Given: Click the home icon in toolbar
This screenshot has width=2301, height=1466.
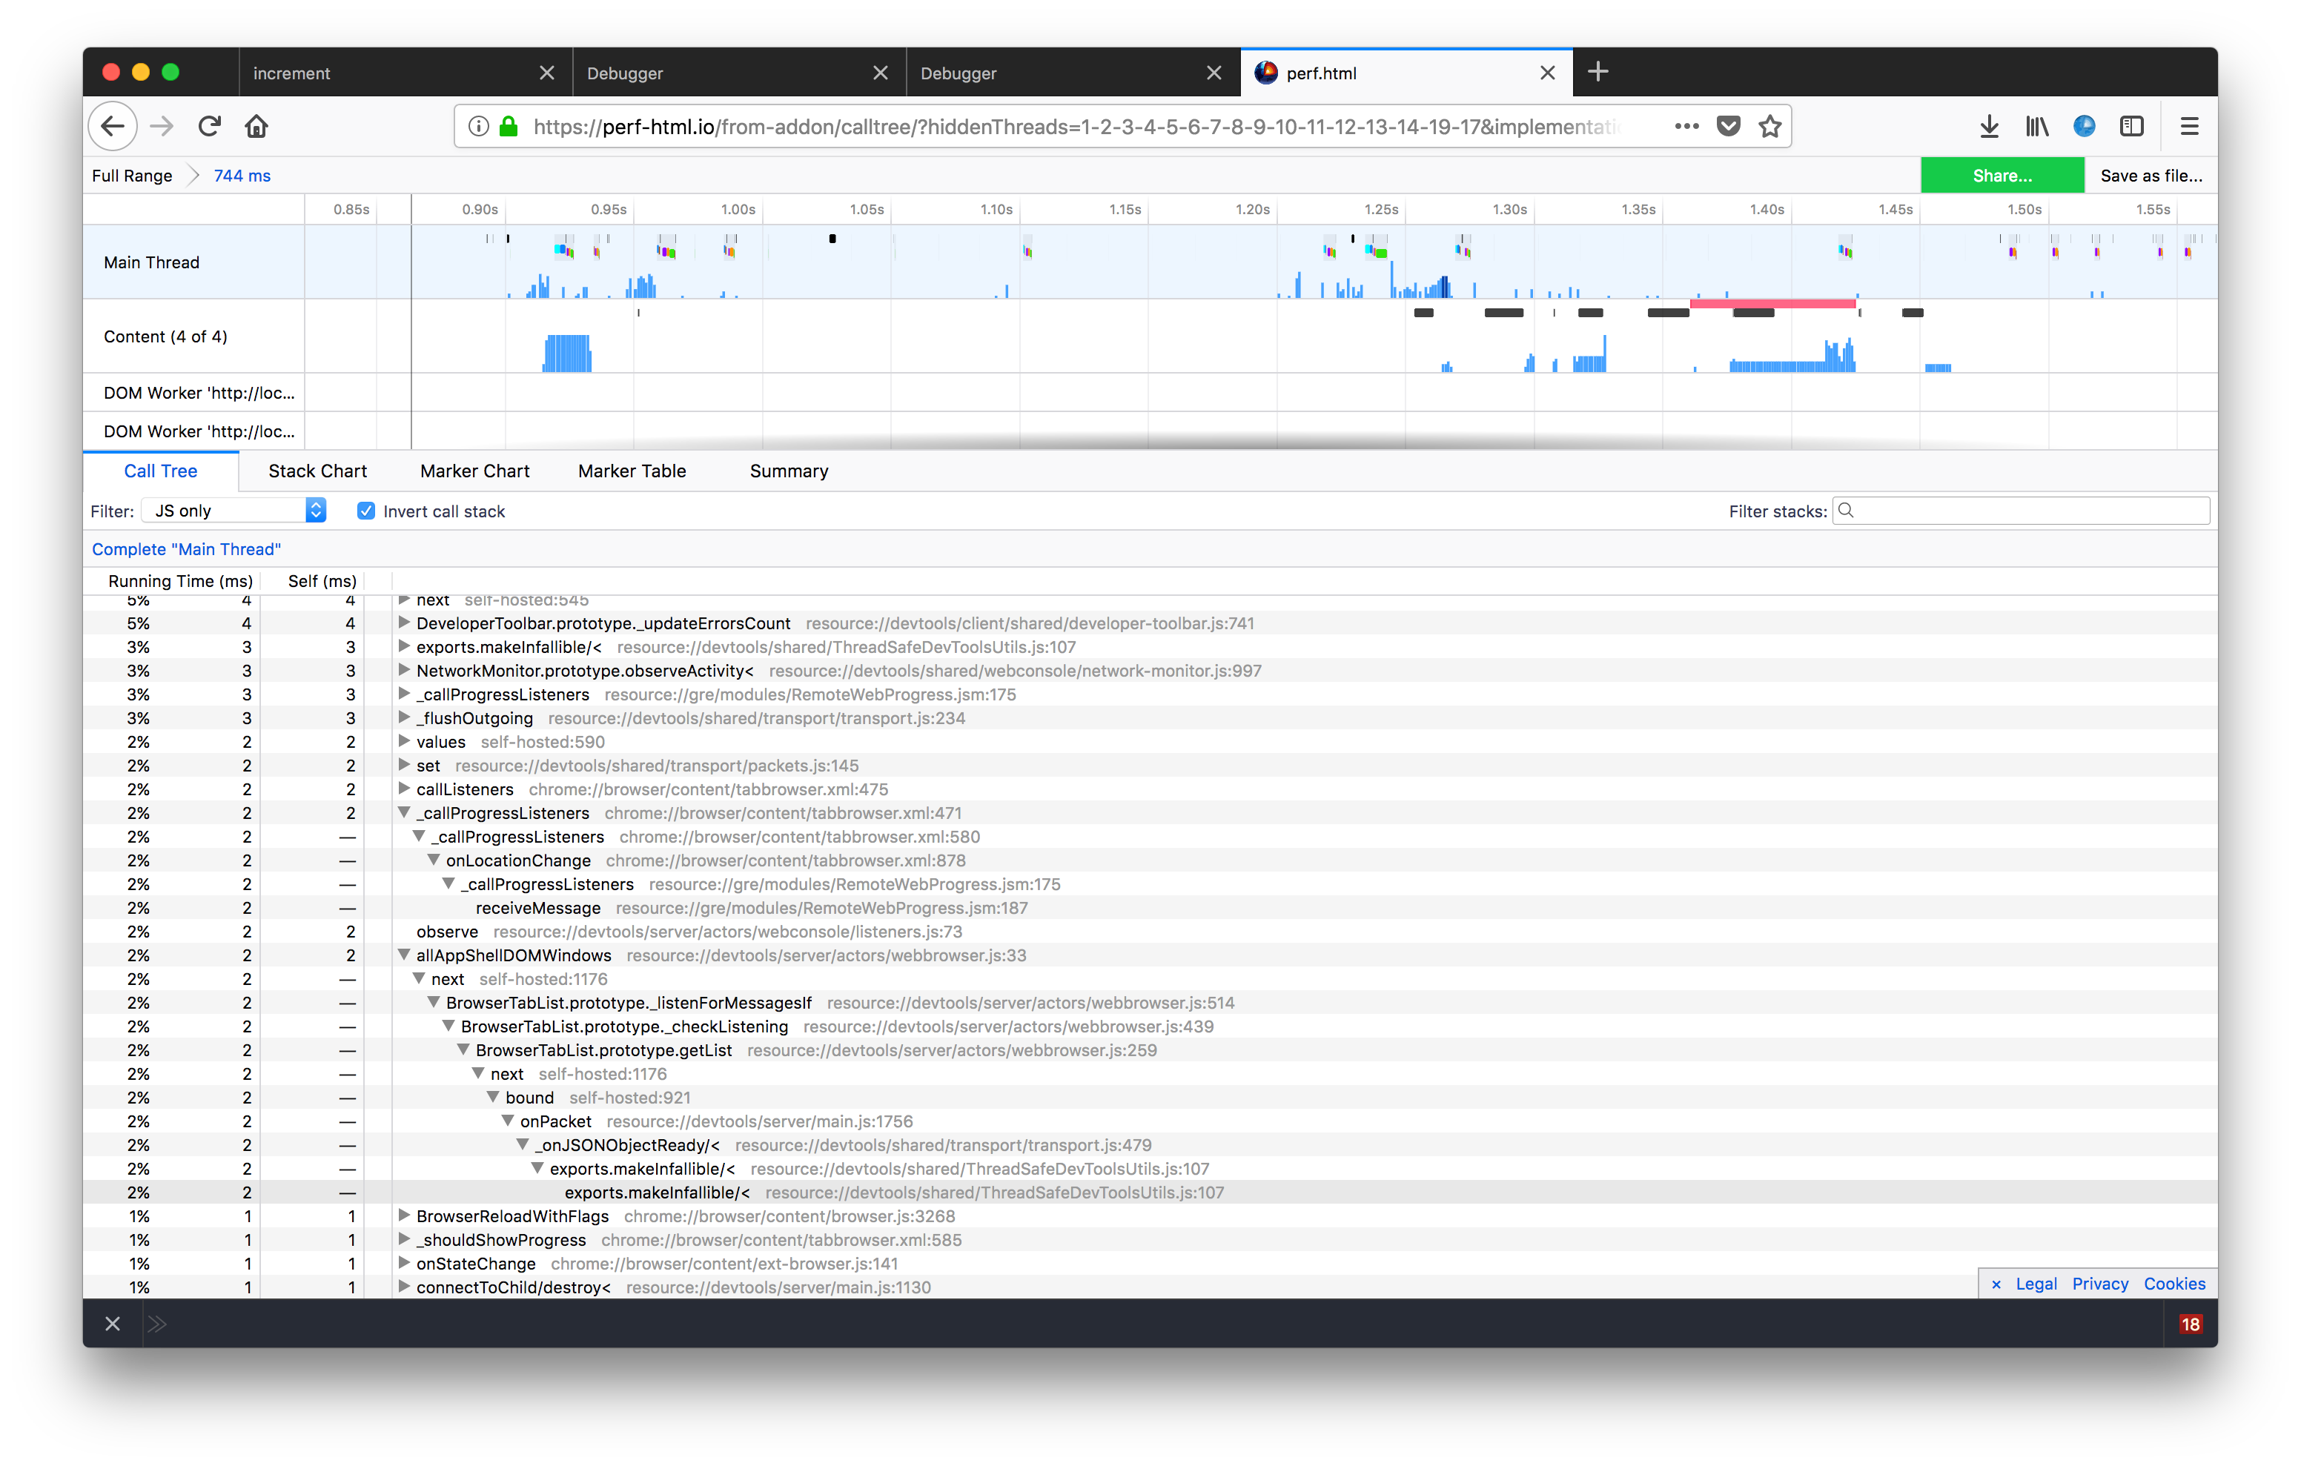Looking at the screenshot, I should click(x=256, y=126).
